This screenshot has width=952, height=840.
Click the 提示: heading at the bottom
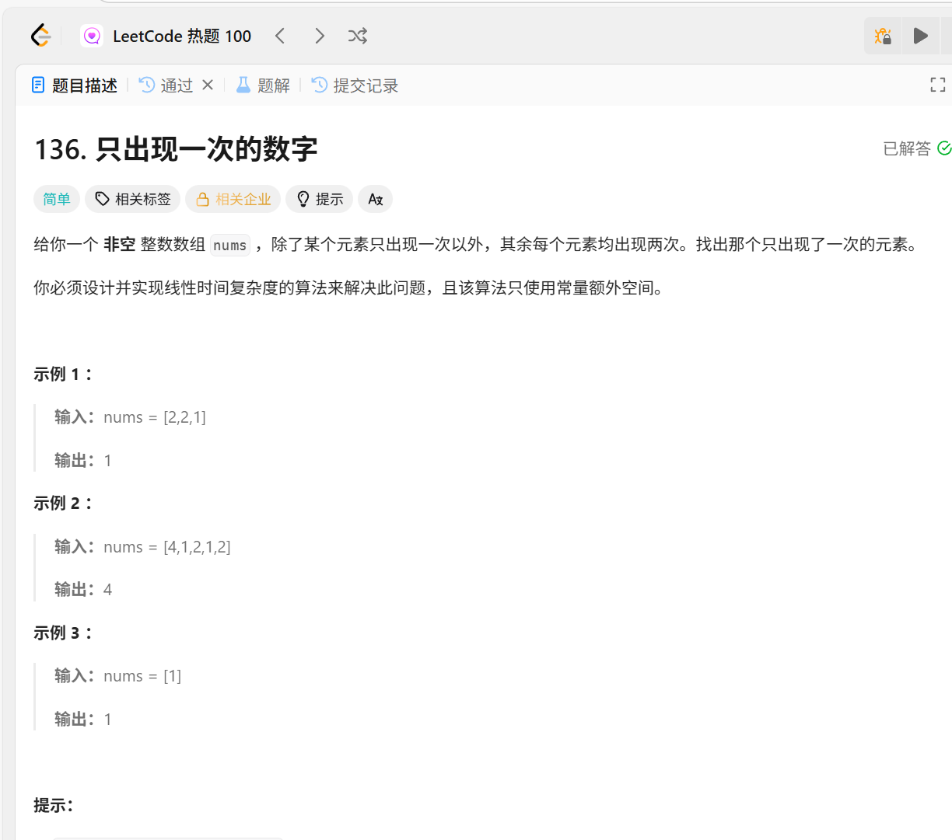[x=54, y=806]
